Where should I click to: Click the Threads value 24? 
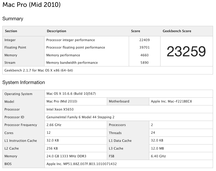[153, 133]
